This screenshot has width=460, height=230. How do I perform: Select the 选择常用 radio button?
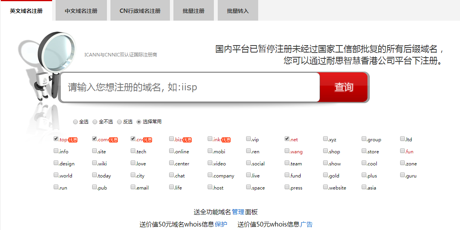point(139,122)
